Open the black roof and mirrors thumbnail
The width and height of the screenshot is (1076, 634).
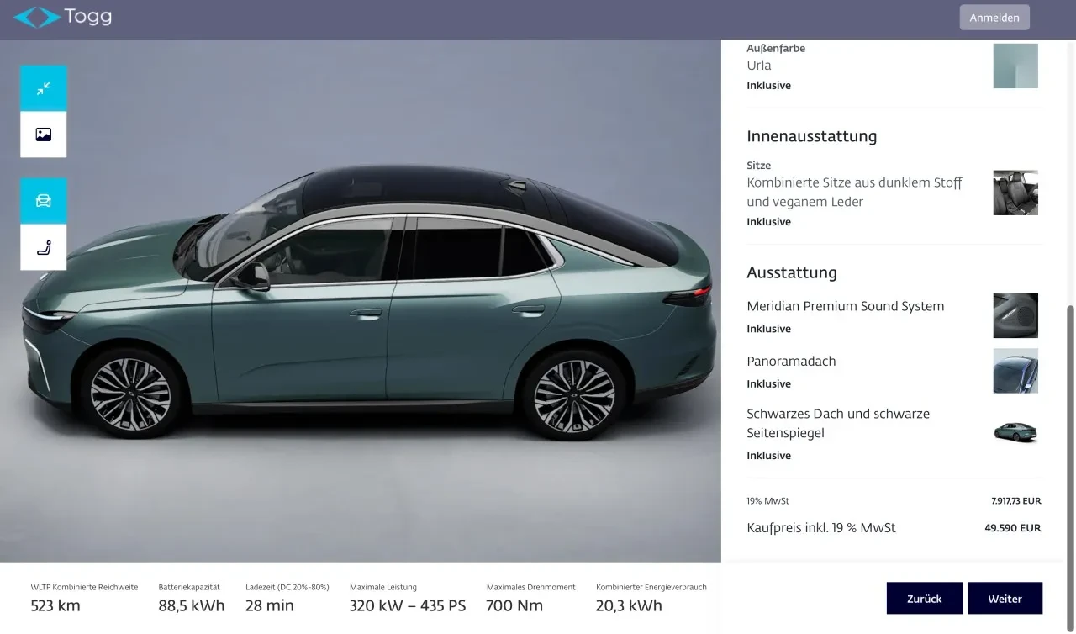click(x=1015, y=433)
